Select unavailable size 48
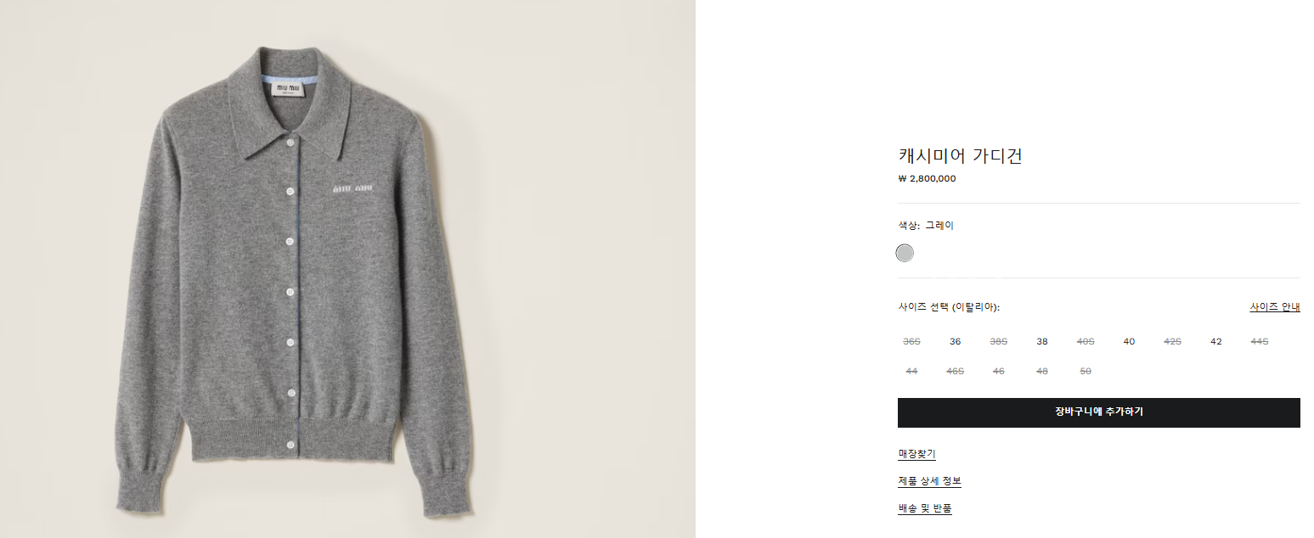The width and height of the screenshot is (1314, 538). 1042,371
